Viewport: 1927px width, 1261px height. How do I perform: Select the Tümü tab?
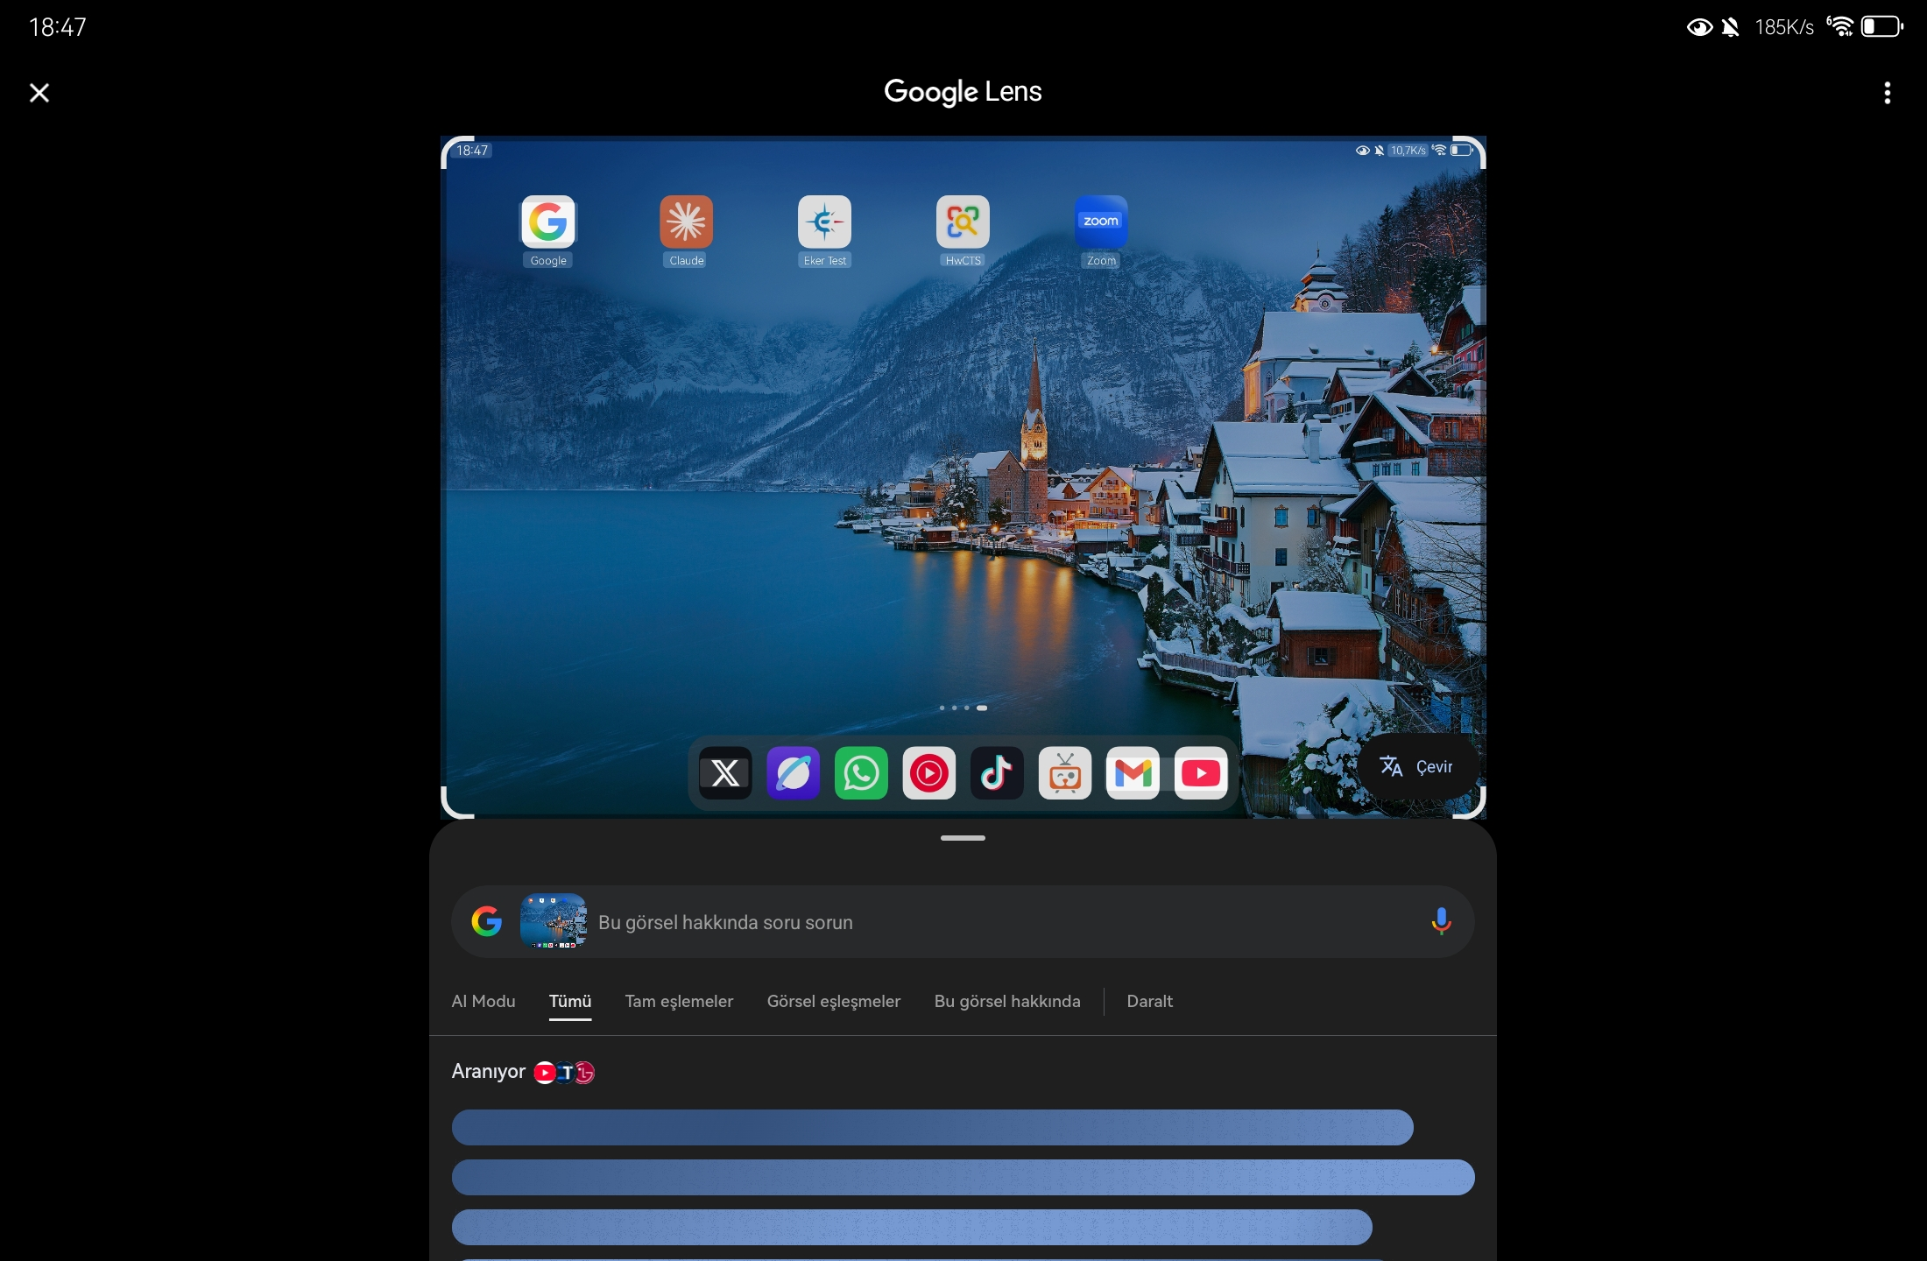click(x=570, y=1001)
